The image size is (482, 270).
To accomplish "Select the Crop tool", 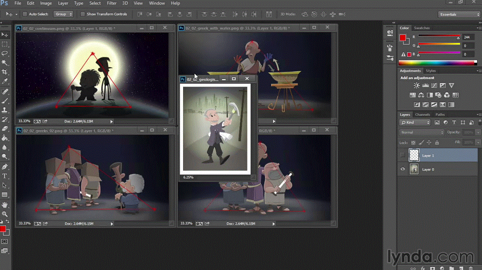I will (x=5, y=72).
